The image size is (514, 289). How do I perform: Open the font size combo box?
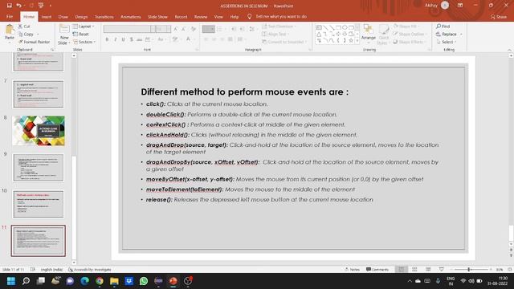point(163,29)
